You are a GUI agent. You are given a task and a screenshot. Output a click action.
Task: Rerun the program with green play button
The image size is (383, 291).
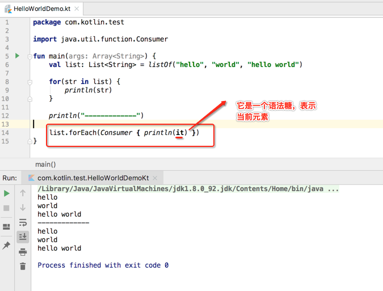click(7, 193)
